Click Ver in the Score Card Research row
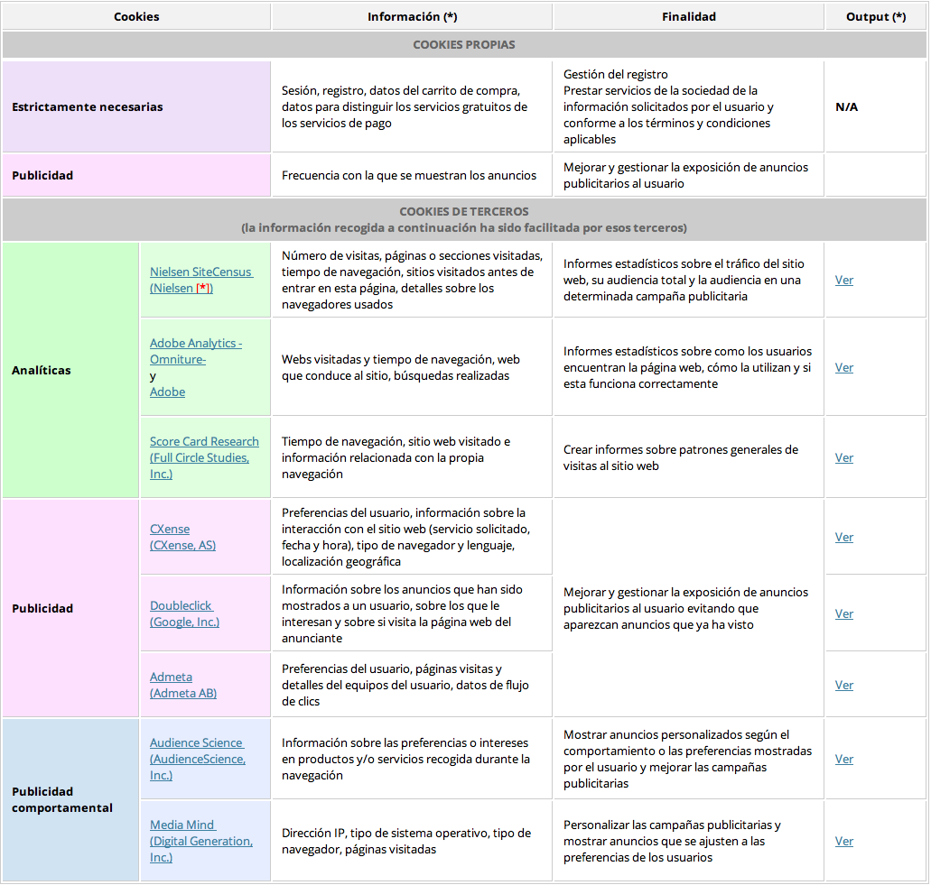 pyautogui.click(x=843, y=457)
